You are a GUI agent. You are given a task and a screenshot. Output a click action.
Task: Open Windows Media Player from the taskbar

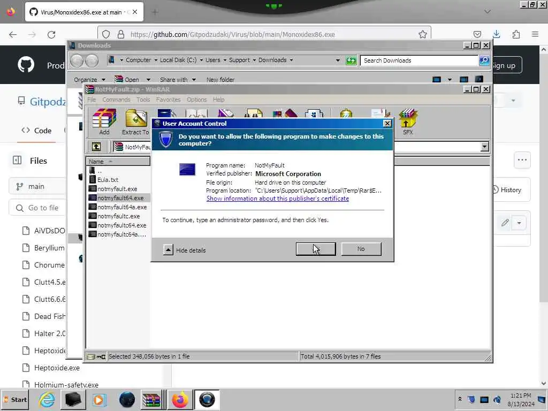(x=99, y=399)
